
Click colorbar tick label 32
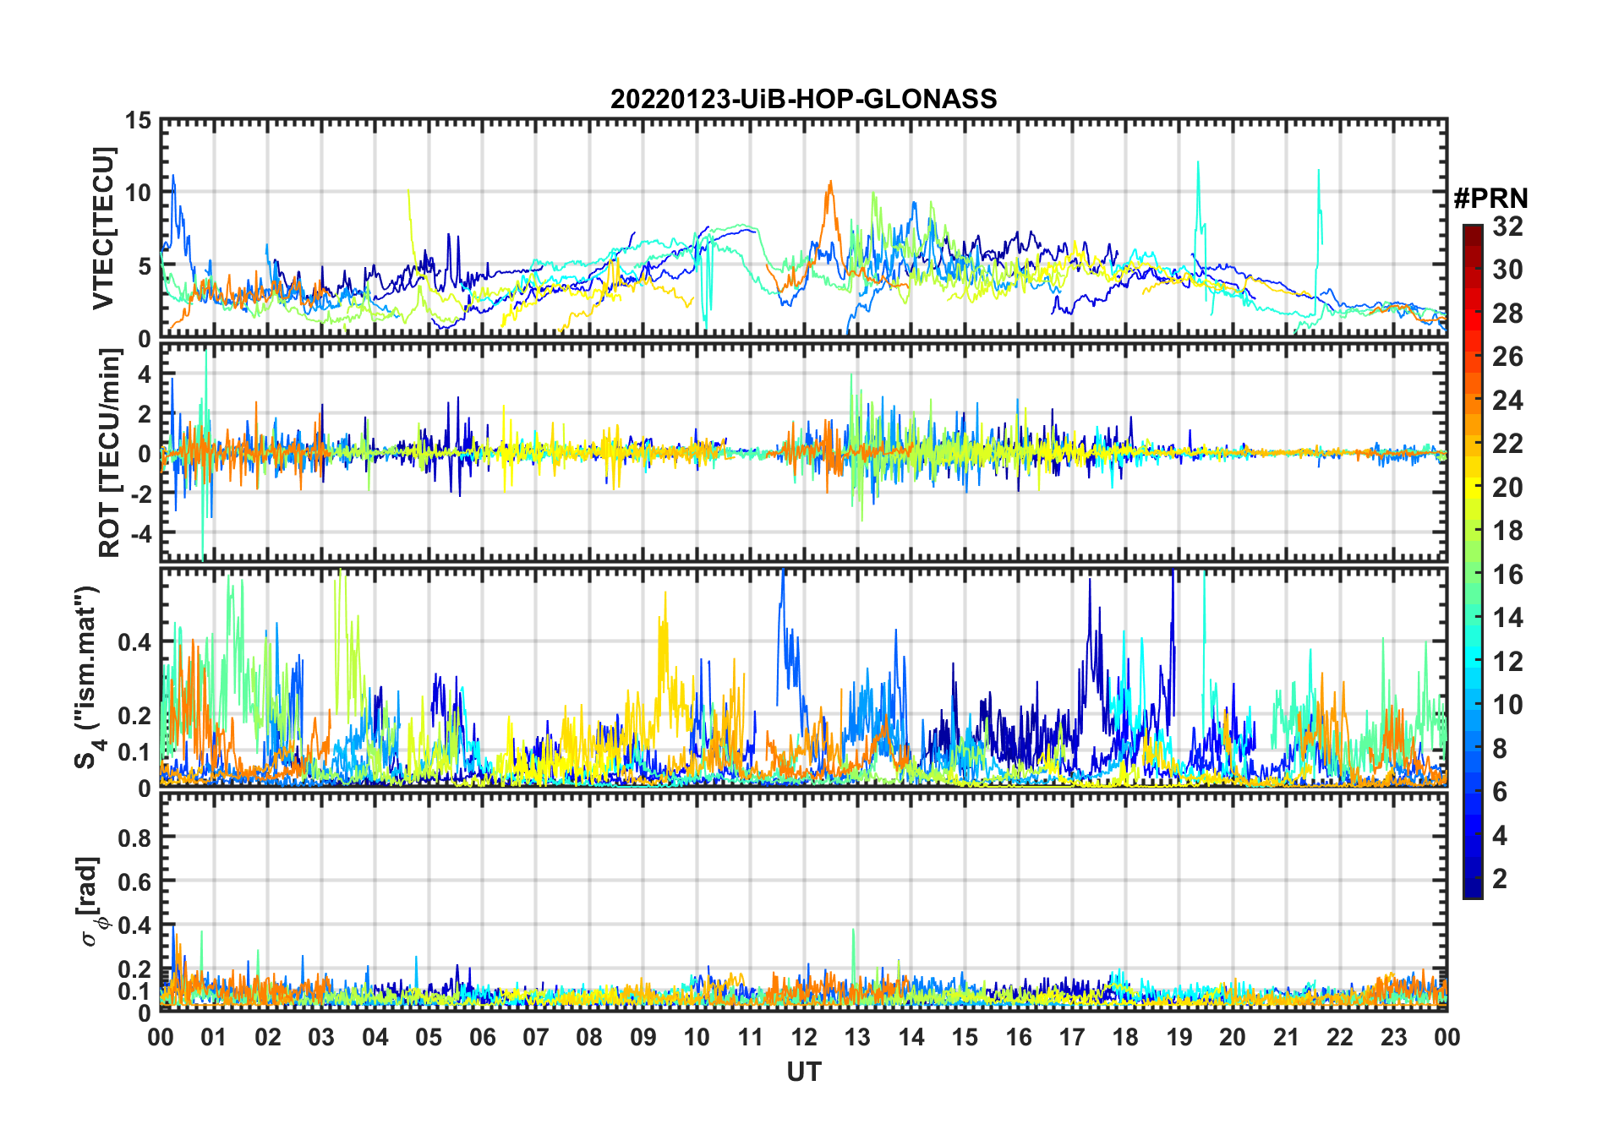[1507, 226]
